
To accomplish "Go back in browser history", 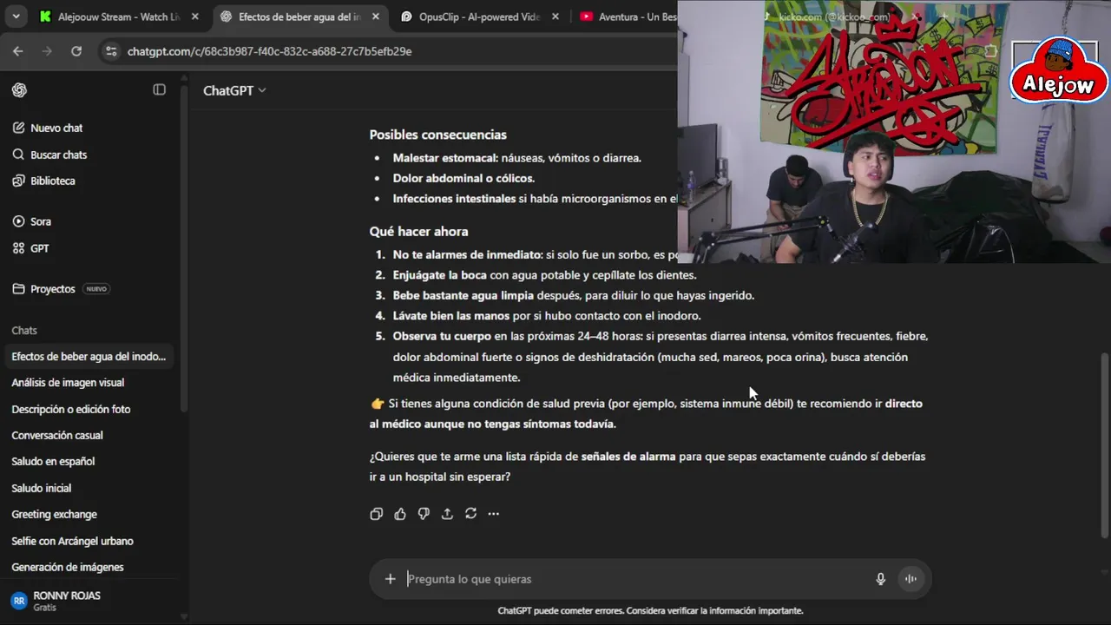I will click(18, 51).
